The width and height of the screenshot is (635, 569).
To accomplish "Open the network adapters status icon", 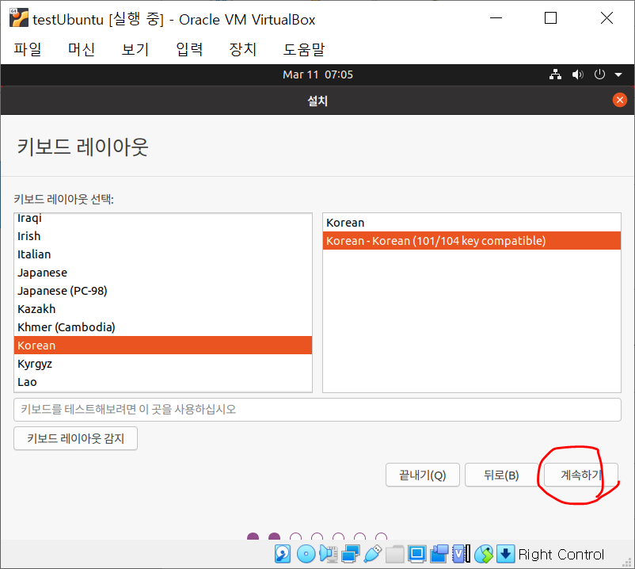I will [x=350, y=554].
